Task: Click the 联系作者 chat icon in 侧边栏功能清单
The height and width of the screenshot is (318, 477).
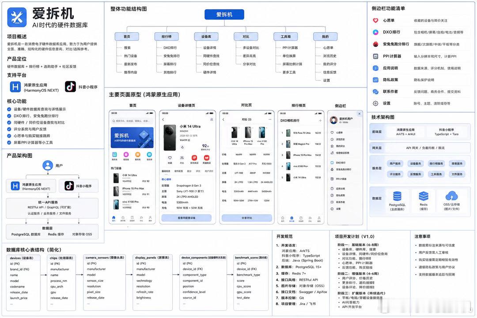Action: (375, 91)
